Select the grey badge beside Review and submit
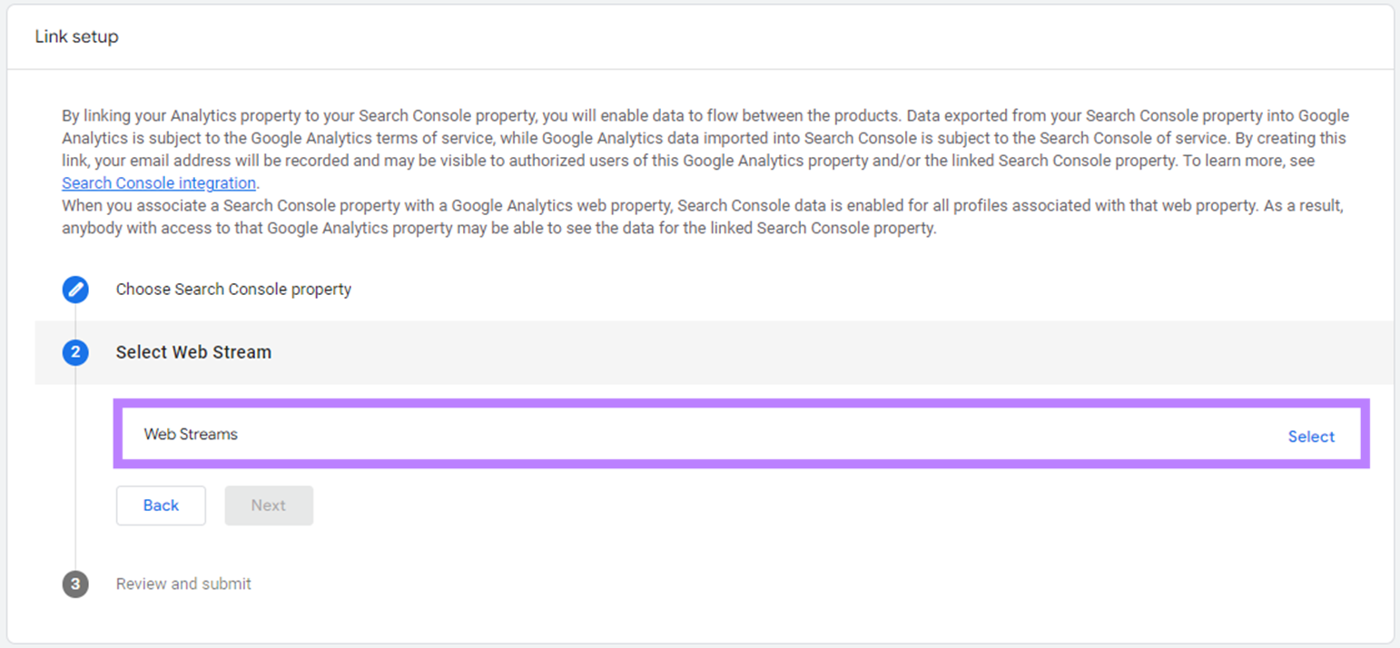 pyautogui.click(x=75, y=584)
